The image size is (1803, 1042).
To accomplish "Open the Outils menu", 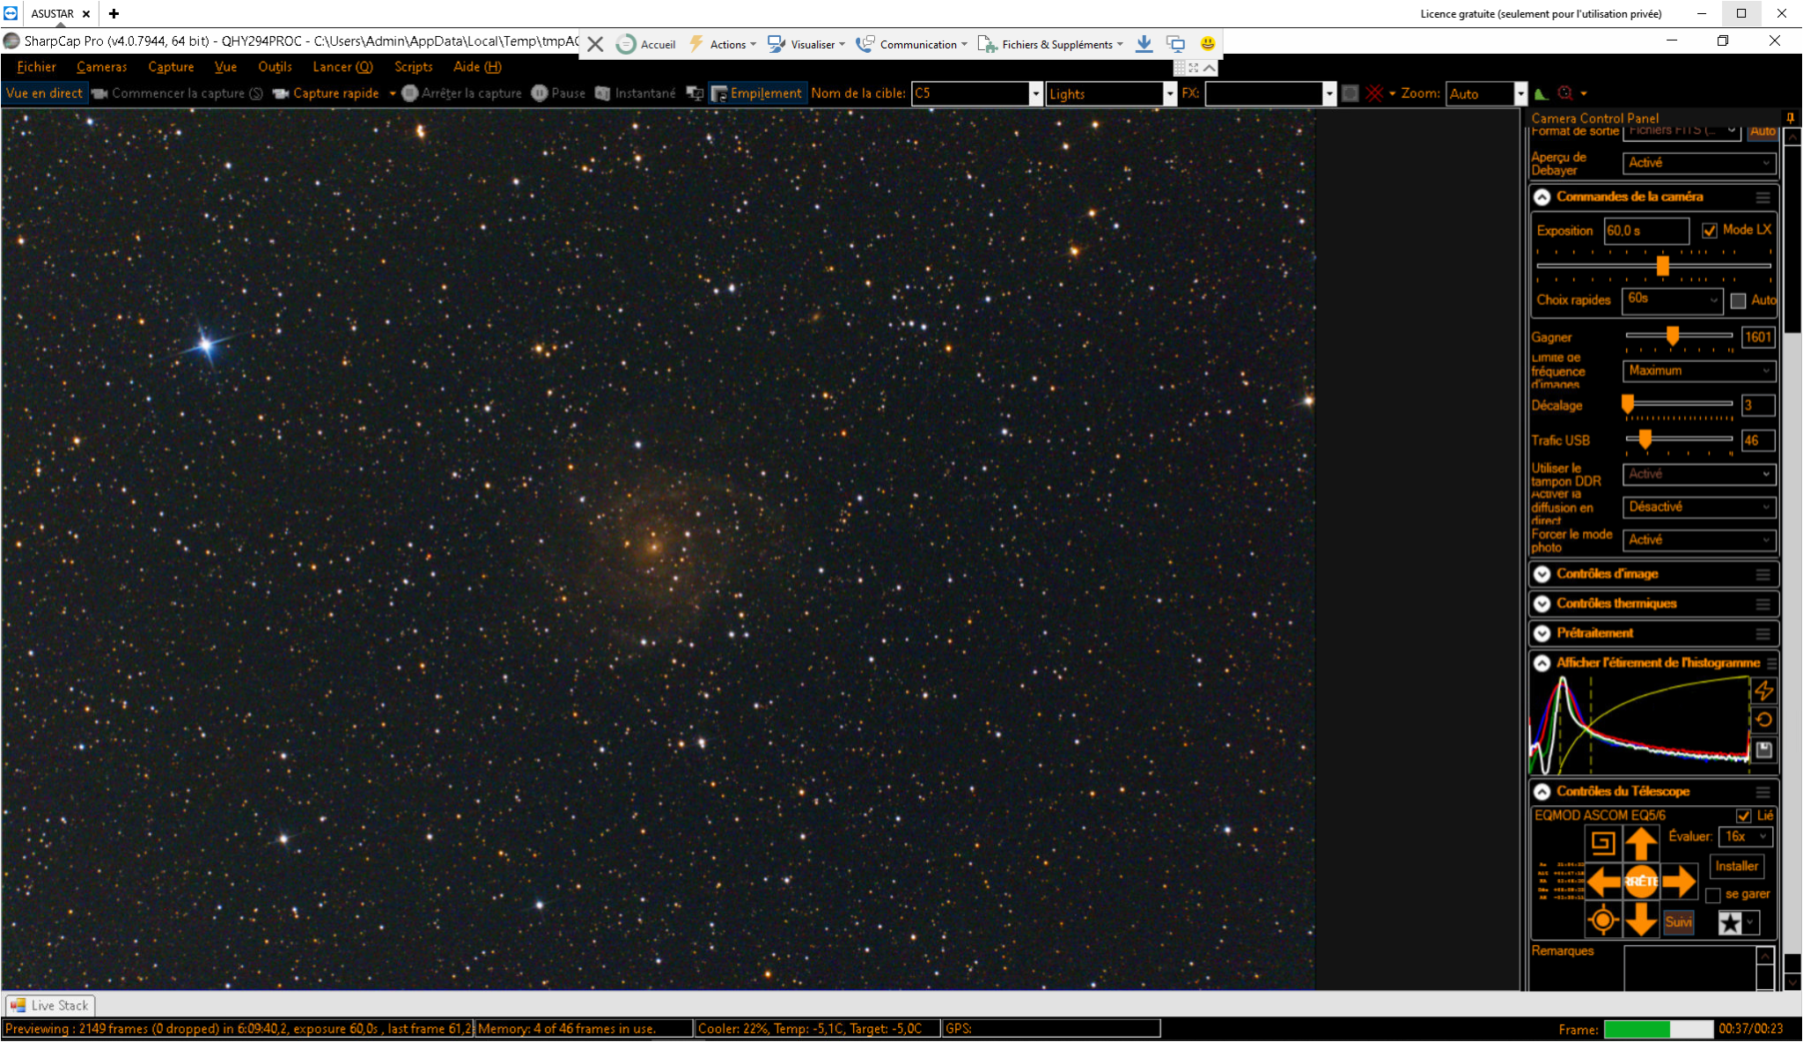I will pyautogui.click(x=275, y=67).
